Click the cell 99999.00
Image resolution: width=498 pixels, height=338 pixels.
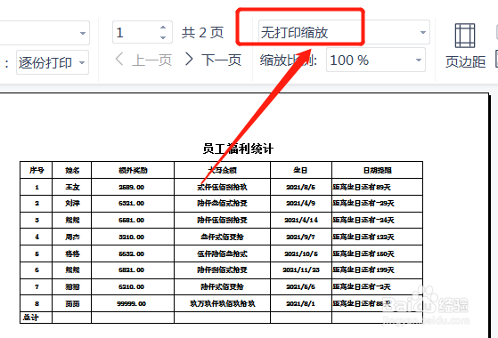tap(132, 304)
